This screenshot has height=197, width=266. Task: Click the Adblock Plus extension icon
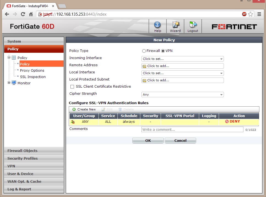click(244, 14)
